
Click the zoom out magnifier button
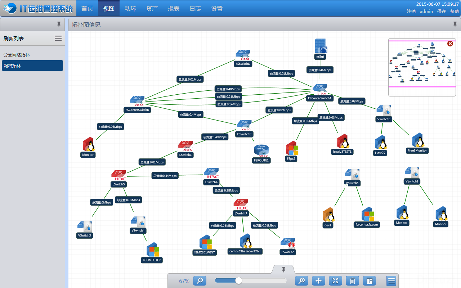200,280
